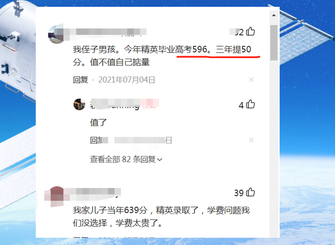Open the avatar of the 值了 replier
Screen dimensions: 335x245
click(80, 104)
